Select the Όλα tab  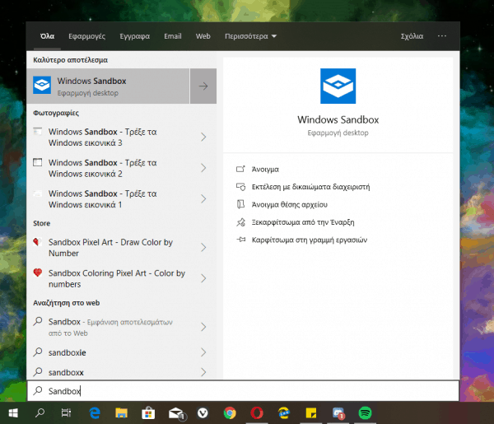(x=47, y=36)
